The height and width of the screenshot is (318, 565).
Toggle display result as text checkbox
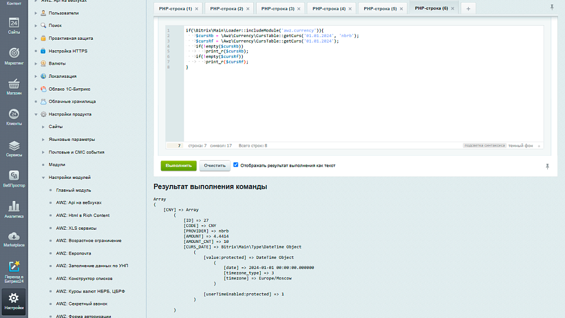(236, 165)
